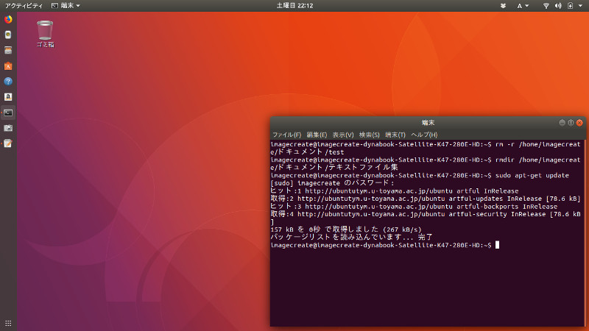Click the Terminal dock icon
Image resolution: width=589 pixels, height=331 pixels.
pyautogui.click(x=8, y=113)
